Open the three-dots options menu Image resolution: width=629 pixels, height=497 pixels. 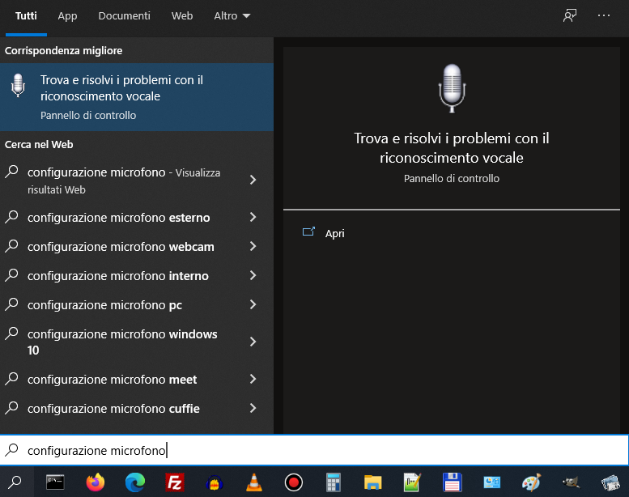click(x=604, y=15)
